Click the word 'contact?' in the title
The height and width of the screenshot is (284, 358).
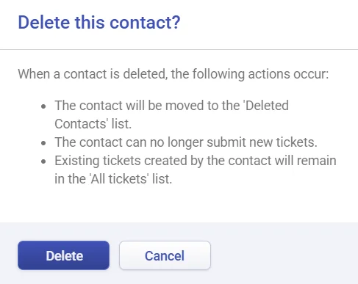(145, 23)
